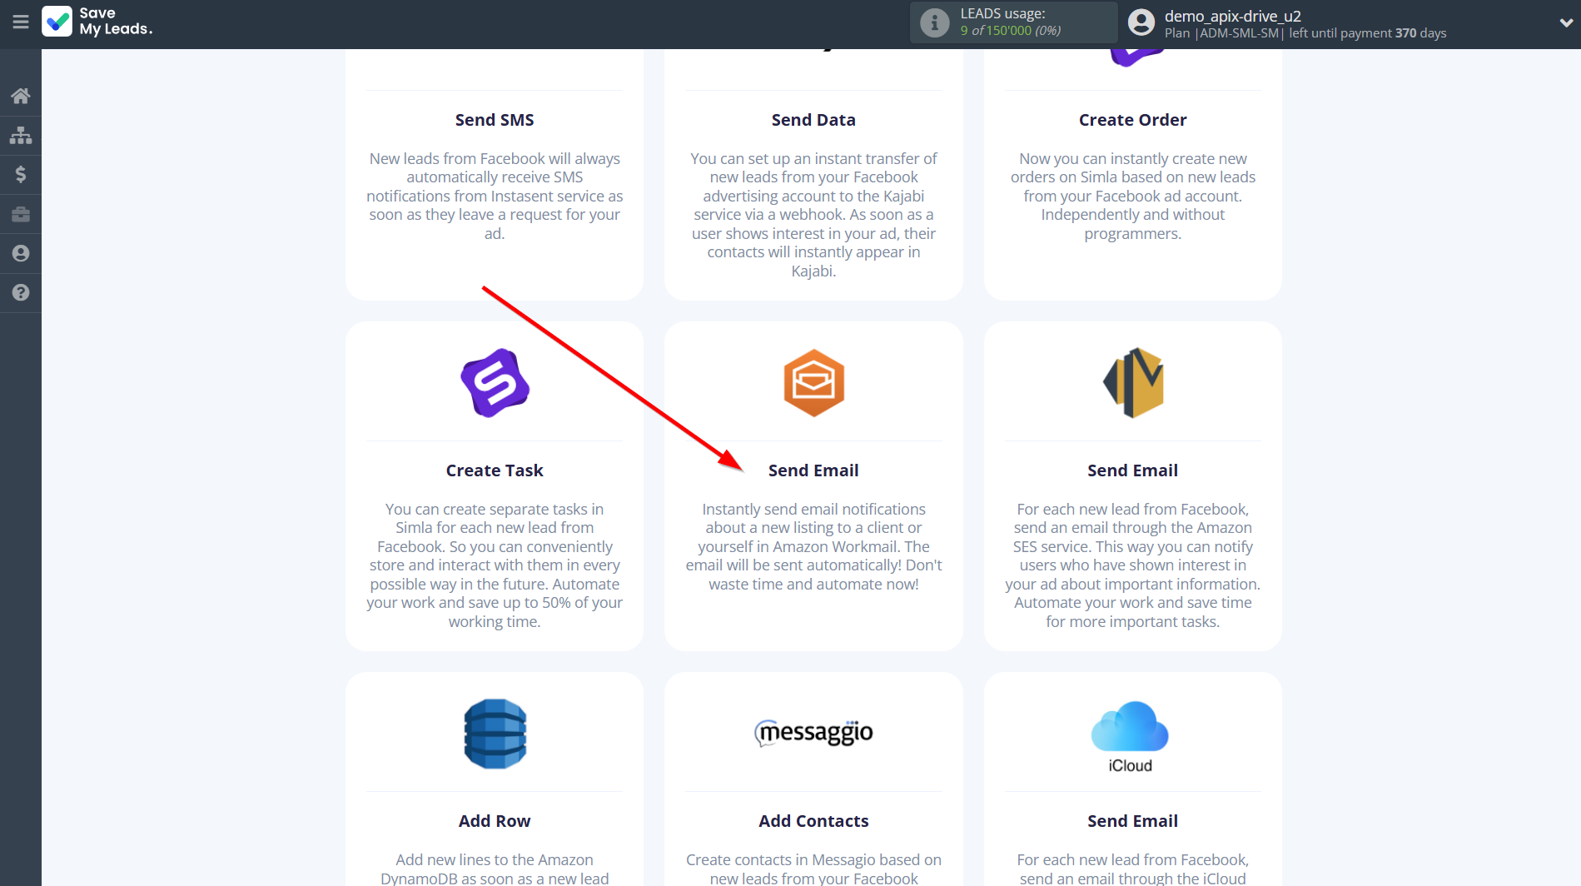Click the Simla Create Task icon
1581x886 pixels.
[494, 382]
